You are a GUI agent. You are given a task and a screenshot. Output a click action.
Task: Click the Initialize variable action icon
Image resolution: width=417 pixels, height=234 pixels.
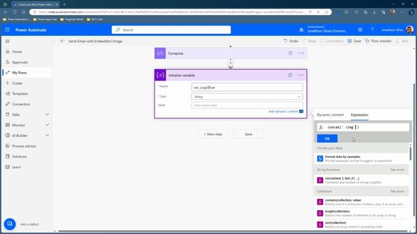[x=160, y=75]
